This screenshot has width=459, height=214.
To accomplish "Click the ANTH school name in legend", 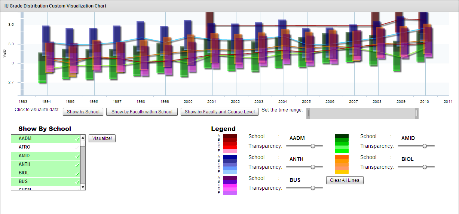I will pyautogui.click(x=296, y=159).
